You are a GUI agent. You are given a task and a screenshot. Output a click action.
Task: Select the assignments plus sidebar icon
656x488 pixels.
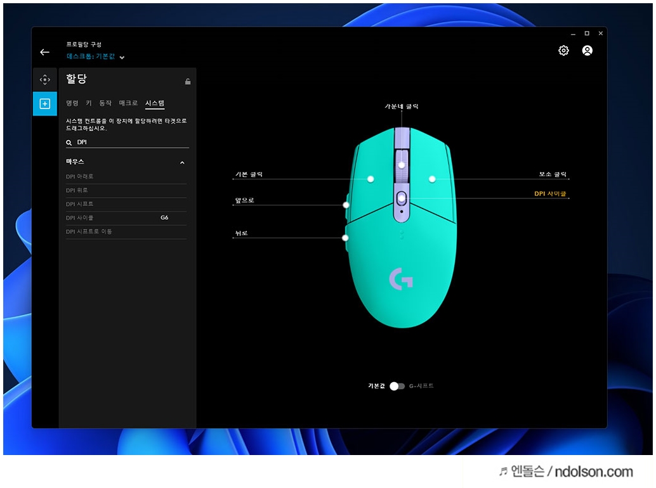[45, 103]
